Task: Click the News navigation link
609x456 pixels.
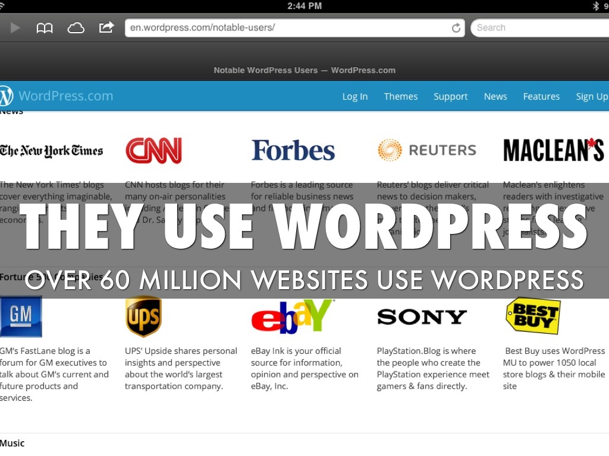Action: (x=495, y=97)
